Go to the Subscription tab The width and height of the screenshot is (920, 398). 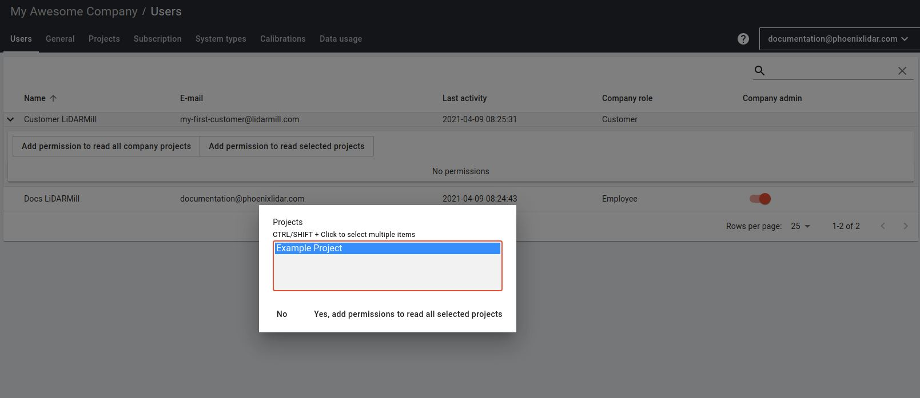157,39
